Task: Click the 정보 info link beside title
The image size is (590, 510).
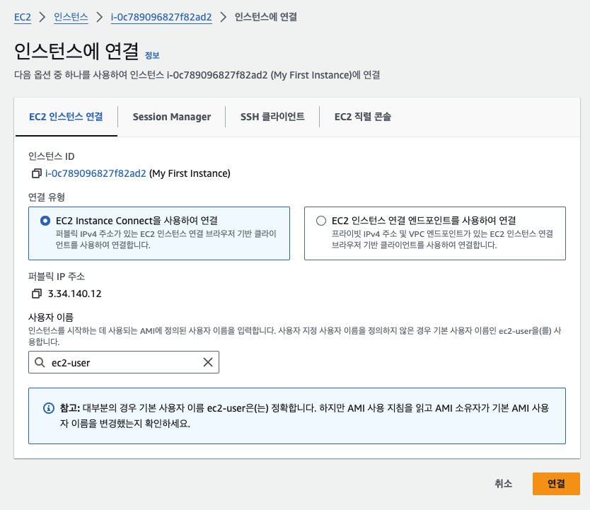Action: click(152, 55)
